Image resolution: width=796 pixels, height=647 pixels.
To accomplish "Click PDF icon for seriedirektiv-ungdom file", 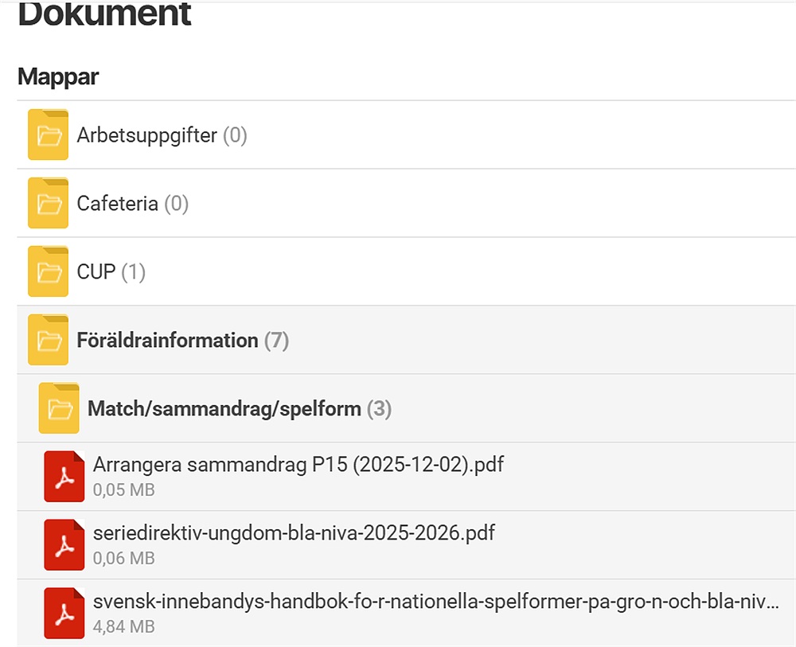I will click(x=64, y=545).
